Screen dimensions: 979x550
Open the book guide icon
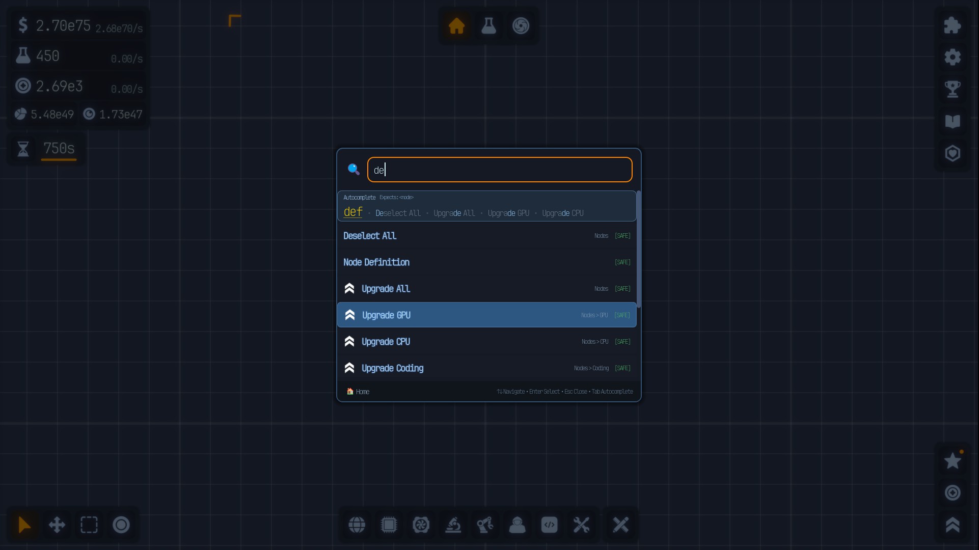pos(952,121)
